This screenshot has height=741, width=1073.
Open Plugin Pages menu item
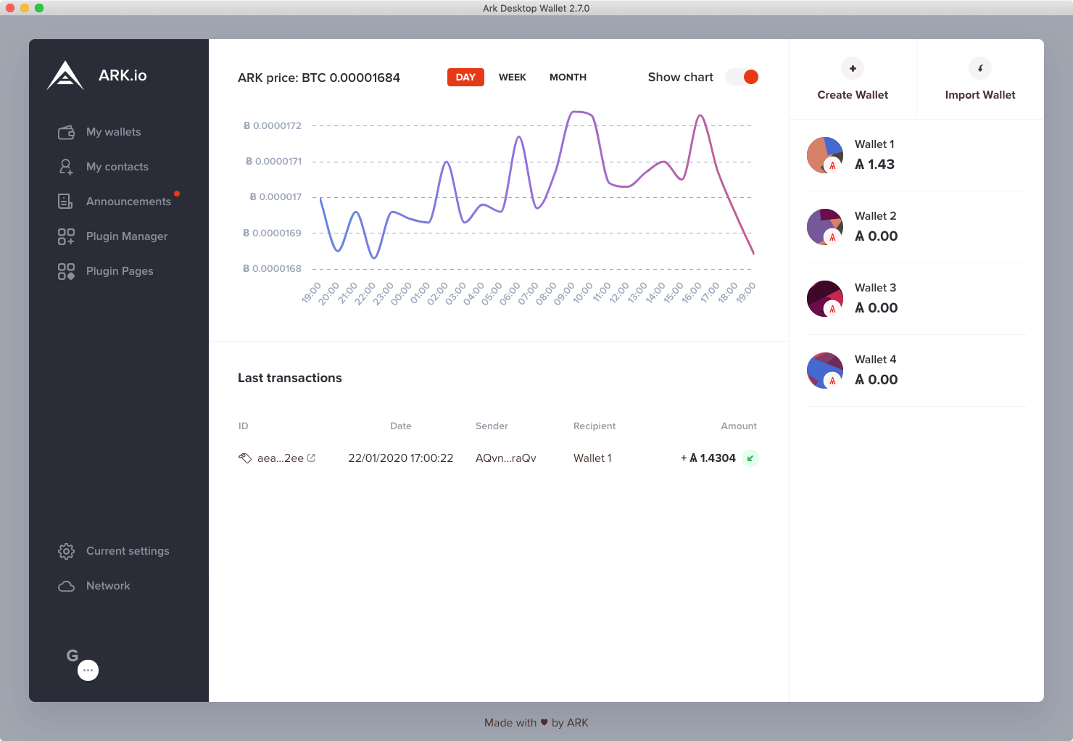tap(119, 271)
